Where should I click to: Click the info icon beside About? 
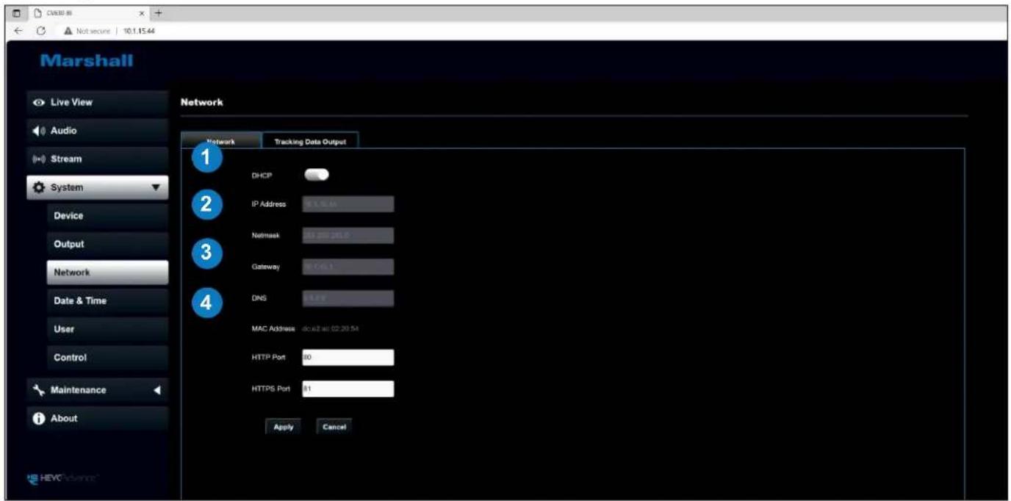(x=38, y=419)
